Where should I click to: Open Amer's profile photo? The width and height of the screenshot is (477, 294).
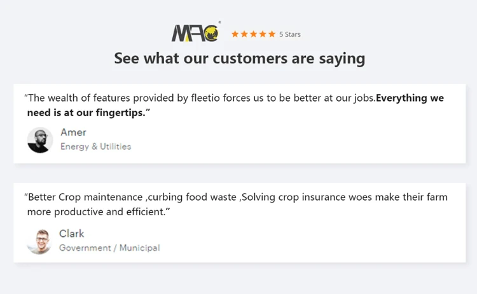(x=40, y=140)
